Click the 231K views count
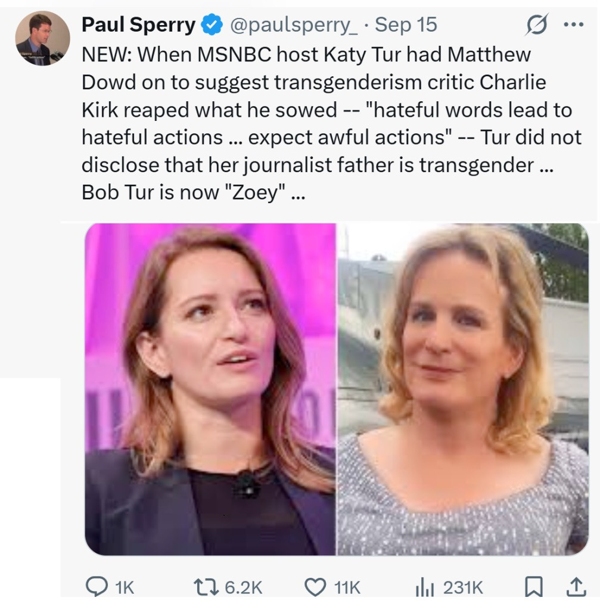Screen dimensions: 600x610 click(463, 588)
